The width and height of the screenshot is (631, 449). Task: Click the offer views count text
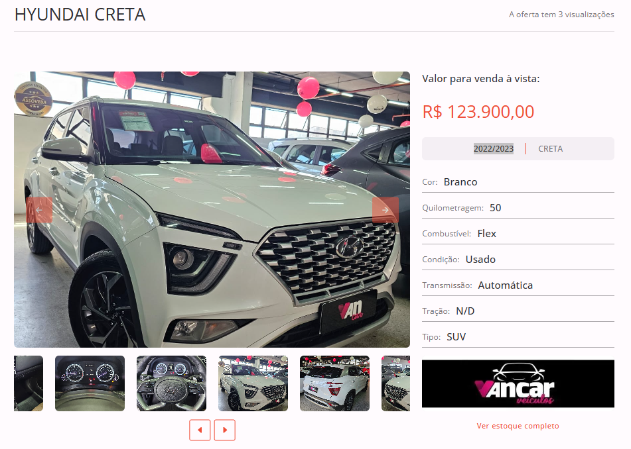tap(561, 15)
